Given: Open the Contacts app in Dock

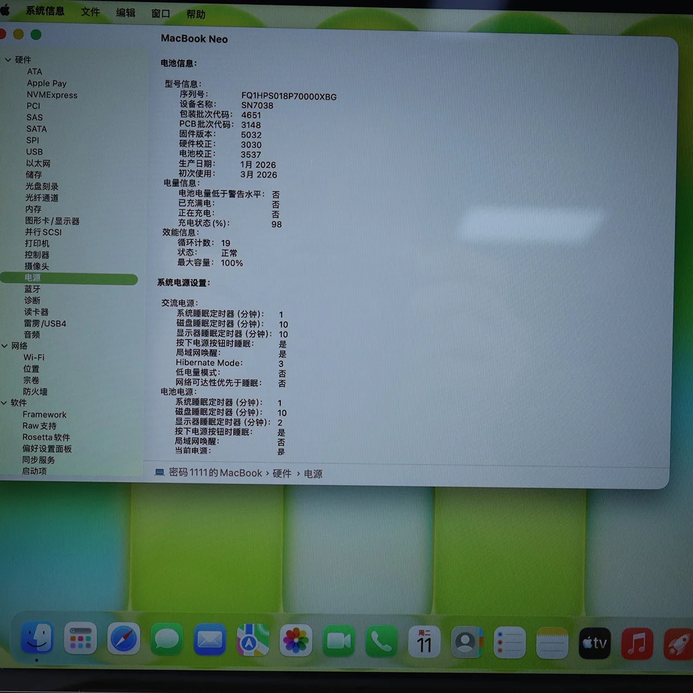Looking at the screenshot, I should coord(466,642).
